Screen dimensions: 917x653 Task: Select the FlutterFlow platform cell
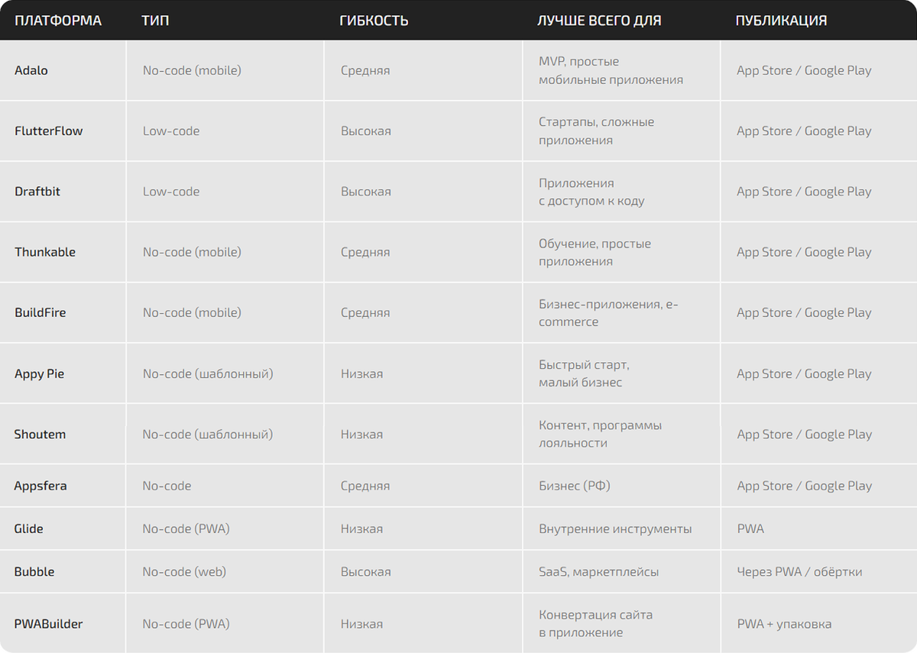tap(49, 131)
